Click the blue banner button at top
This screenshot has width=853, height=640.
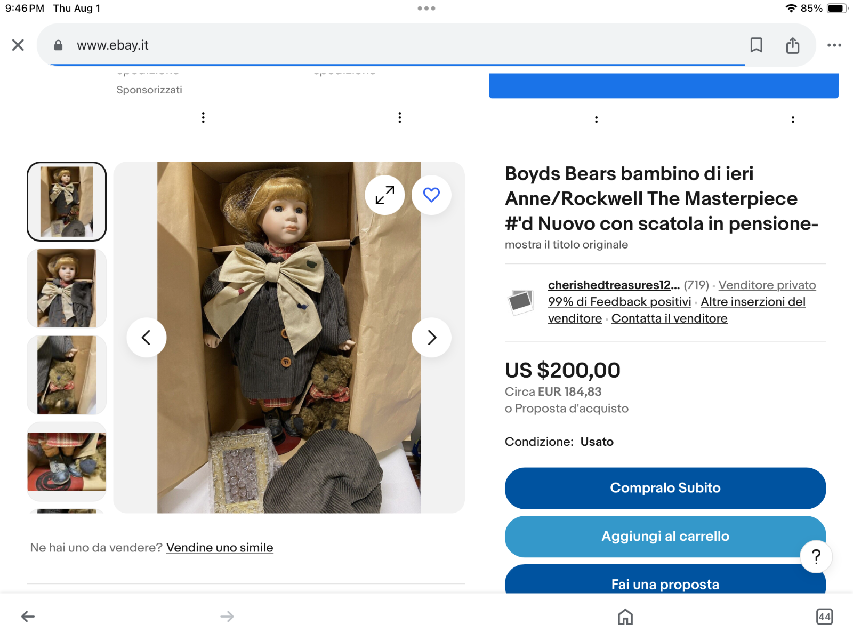664,85
